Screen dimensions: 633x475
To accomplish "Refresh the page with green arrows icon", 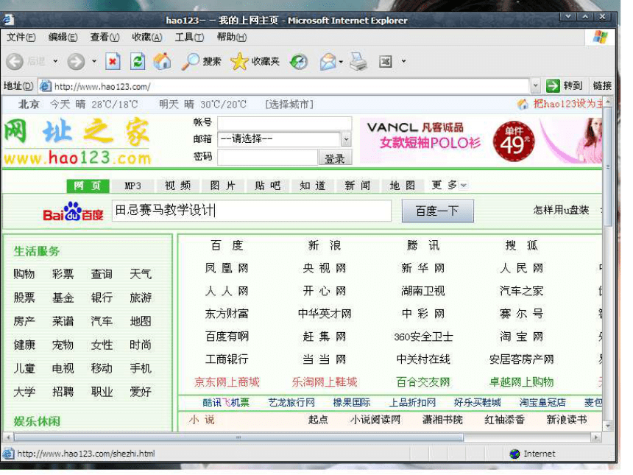I will 137,61.
